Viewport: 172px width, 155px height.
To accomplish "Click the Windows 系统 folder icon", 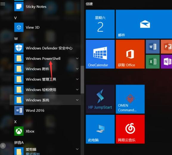I will tap(19, 100).
